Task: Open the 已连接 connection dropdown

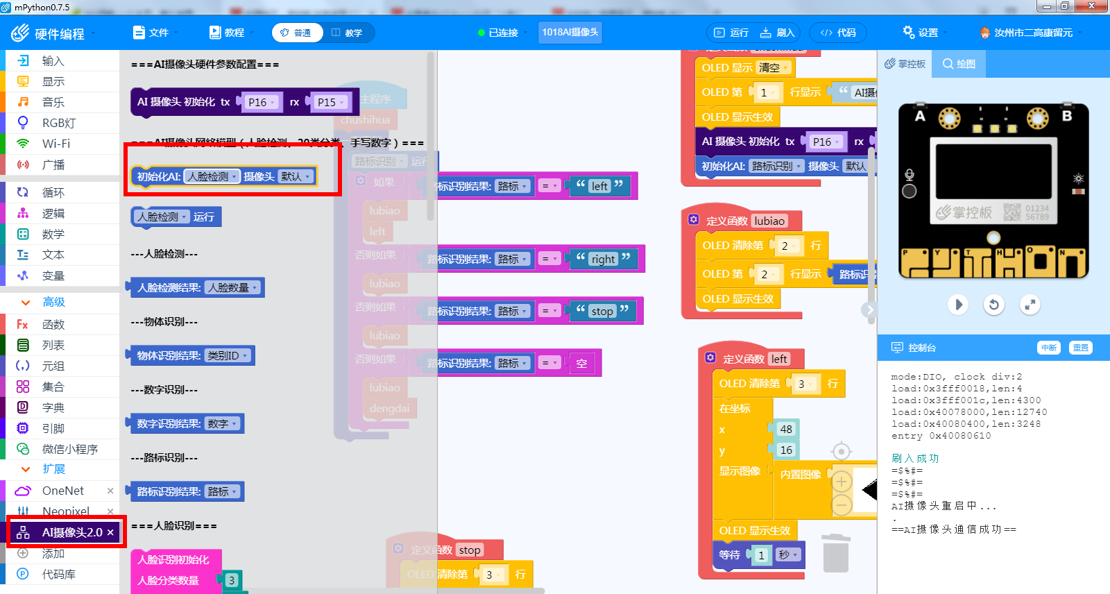Action: [x=502, y=33]
